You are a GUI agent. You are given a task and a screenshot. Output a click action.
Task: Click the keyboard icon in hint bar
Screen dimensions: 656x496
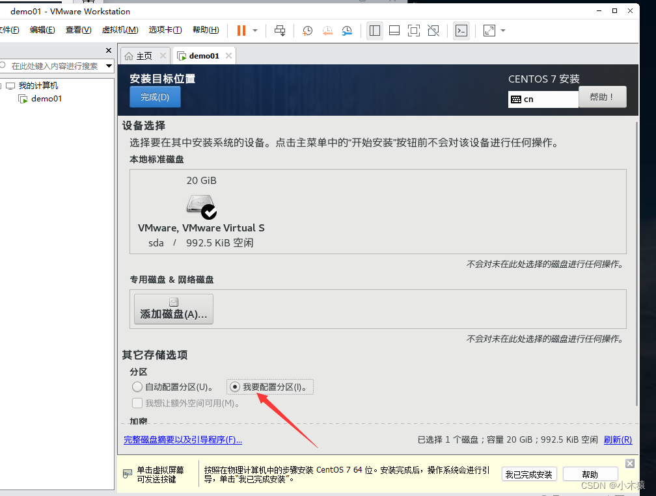point(128,474)
